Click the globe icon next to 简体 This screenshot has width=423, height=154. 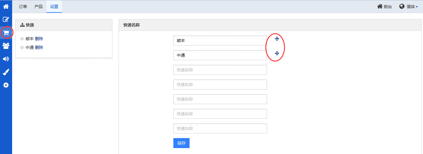coord(402,6)
